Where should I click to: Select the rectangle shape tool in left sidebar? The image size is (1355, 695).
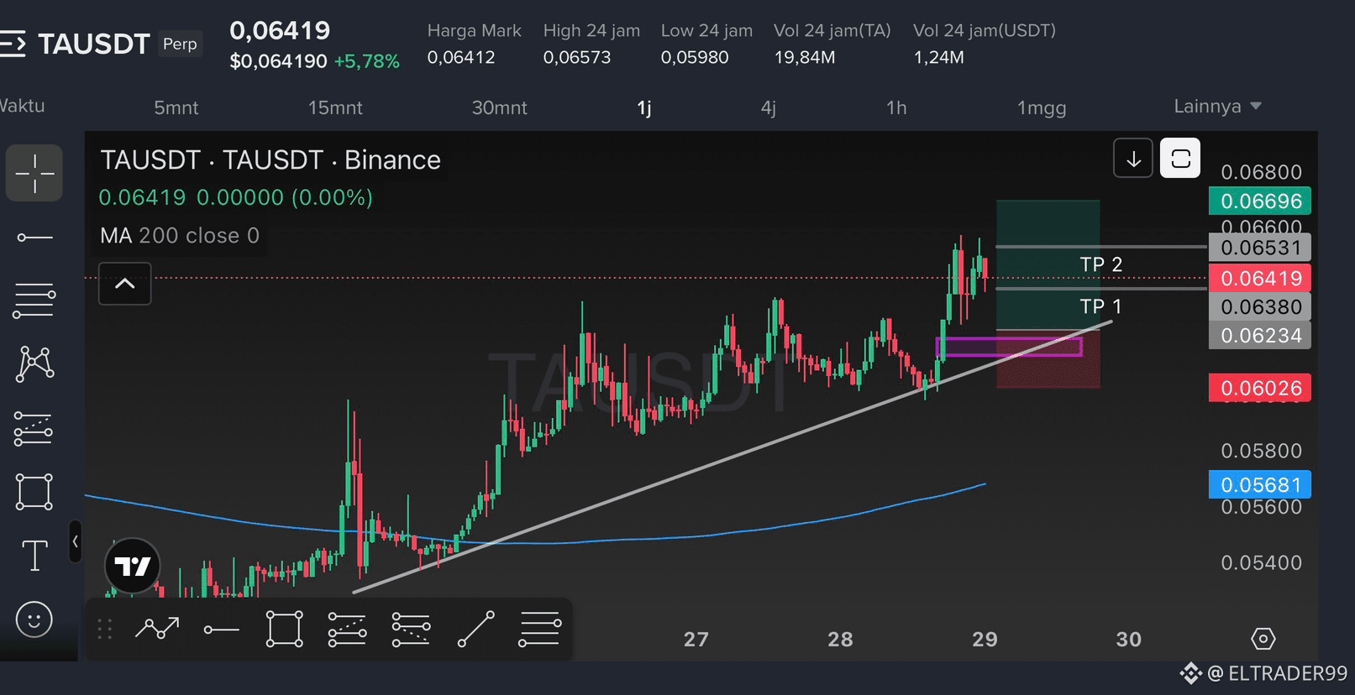(34, 492)
